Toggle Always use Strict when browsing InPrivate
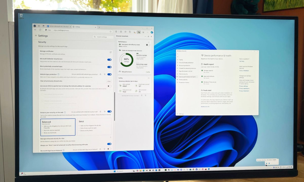Screen dimensions: 304x182 coord(109,144)
